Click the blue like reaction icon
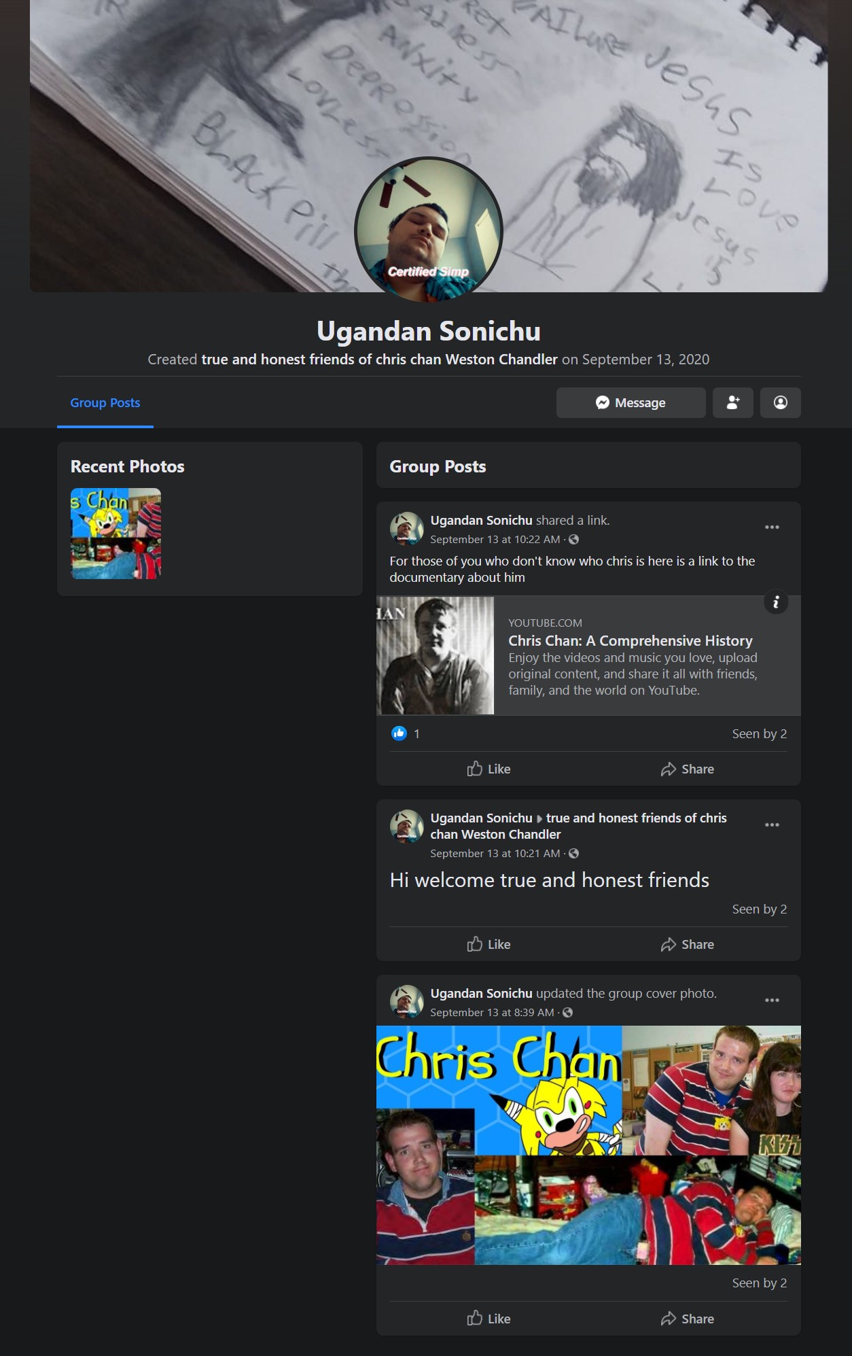This screenshot has height=1356, width=852. tap(400, 733)
